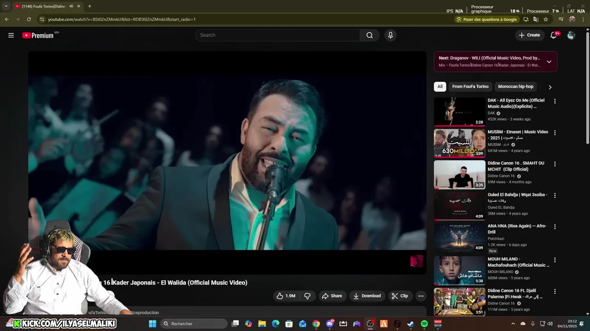
Task: Click the browser address bar URL
Action: point(122,19)
